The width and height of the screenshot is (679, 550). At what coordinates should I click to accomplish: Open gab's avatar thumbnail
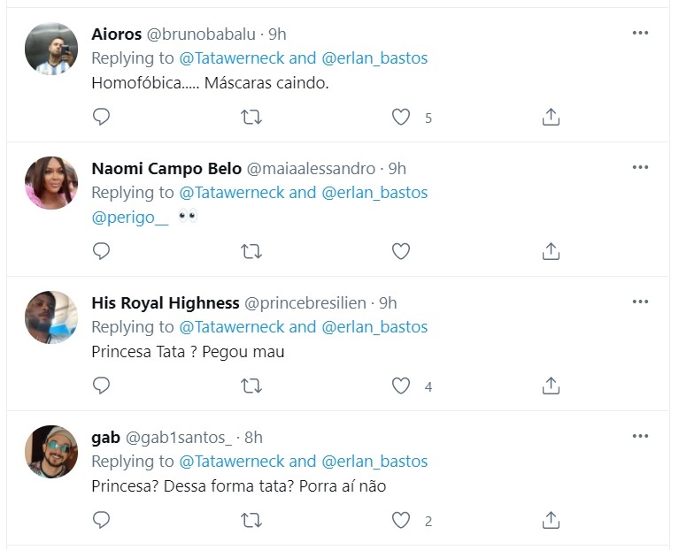pyautogui.click(x=51, y=452)
